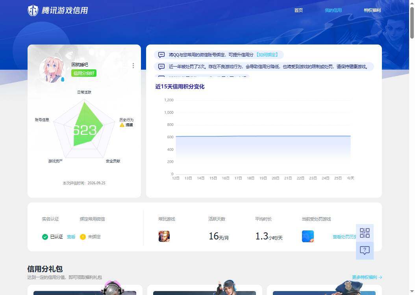Click the 20日 label on chart axis
415x295 pixels.
(x=276, y=178)
